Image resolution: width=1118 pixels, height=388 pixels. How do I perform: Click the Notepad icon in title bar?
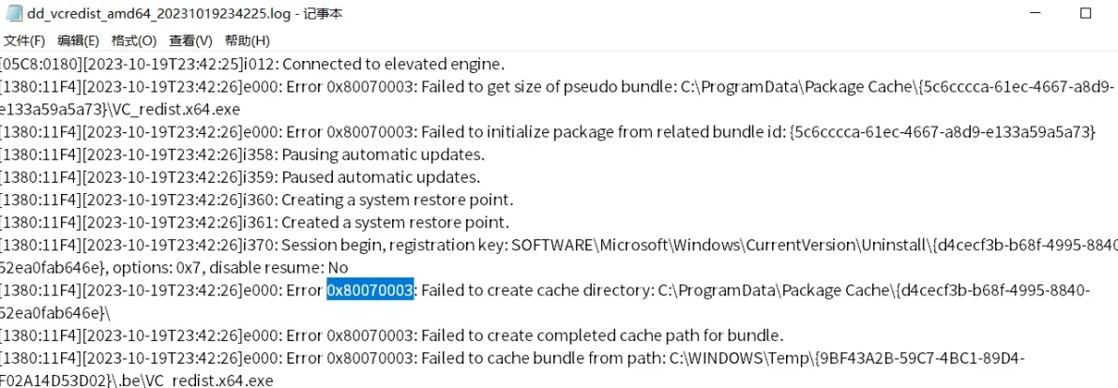(12, 14)
